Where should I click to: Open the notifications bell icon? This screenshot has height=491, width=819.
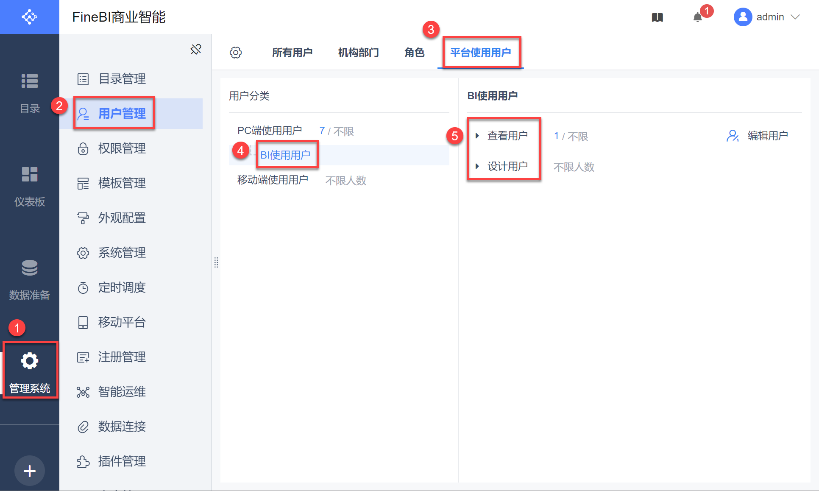tap(697, 17)
